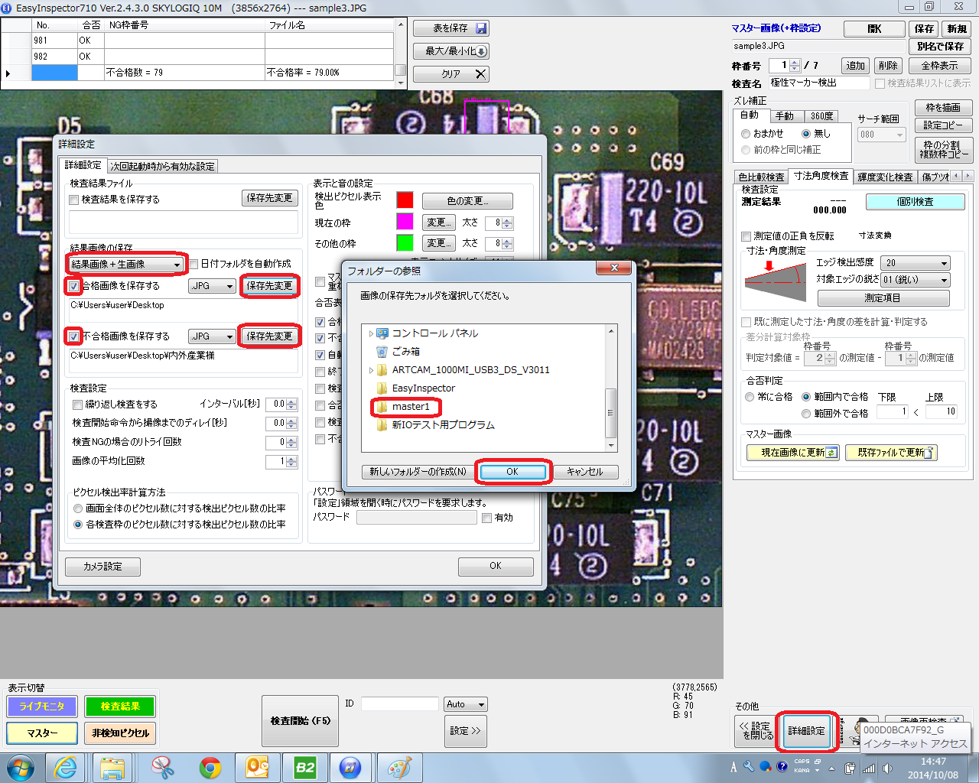Screen dimensions: 979x783
Task: Click the floppy disk icon on 表を保存
Action: click(480, 28)
